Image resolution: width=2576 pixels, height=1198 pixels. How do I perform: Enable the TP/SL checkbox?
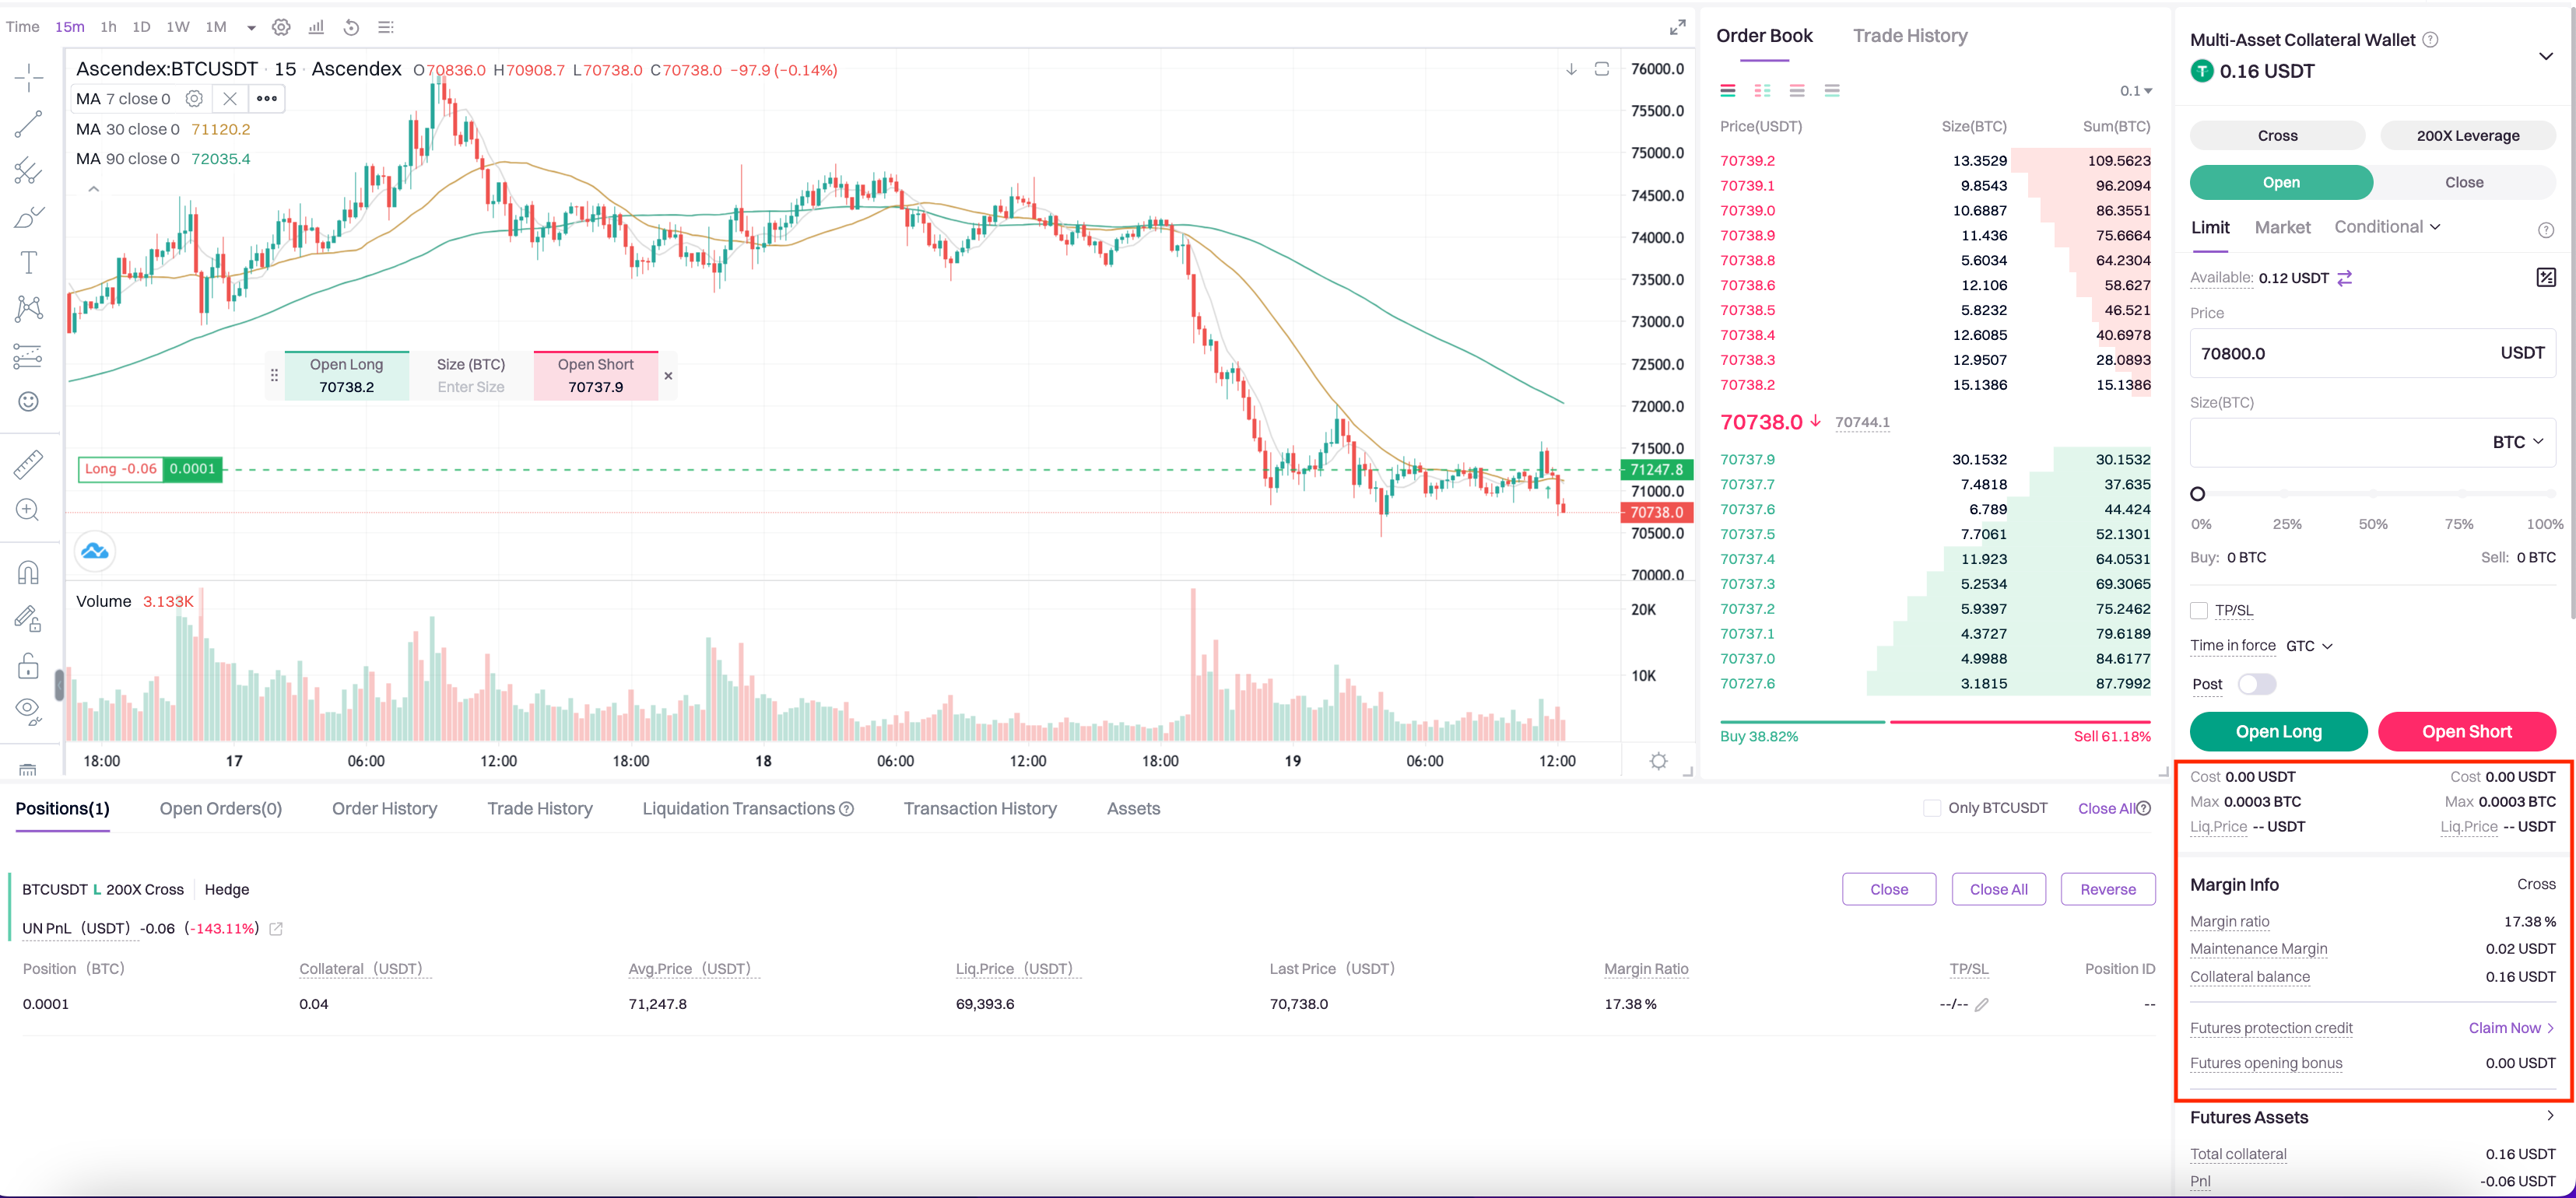pos(2199,611)
